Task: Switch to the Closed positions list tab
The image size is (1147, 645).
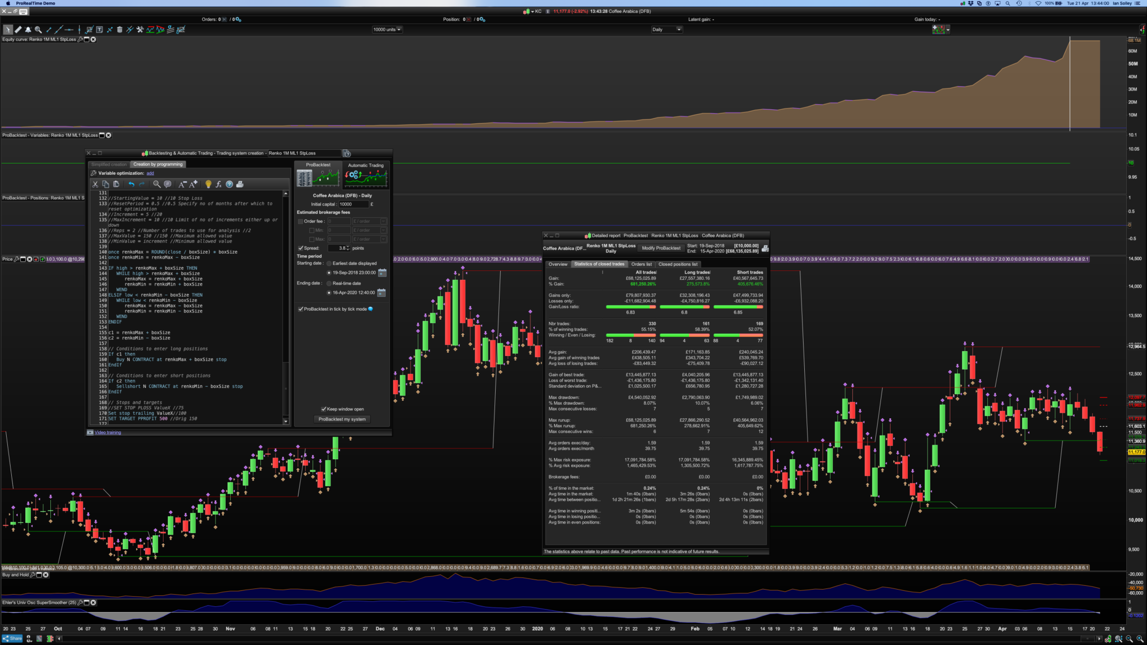Action: (x=678, y=264)
